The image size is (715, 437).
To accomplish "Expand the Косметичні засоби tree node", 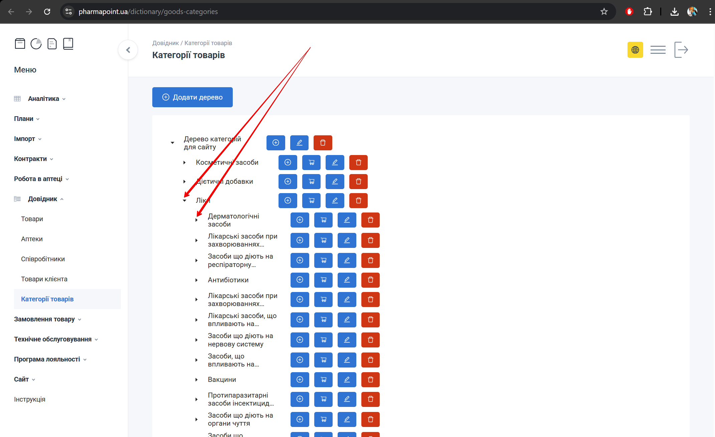I will click(185, 162).
